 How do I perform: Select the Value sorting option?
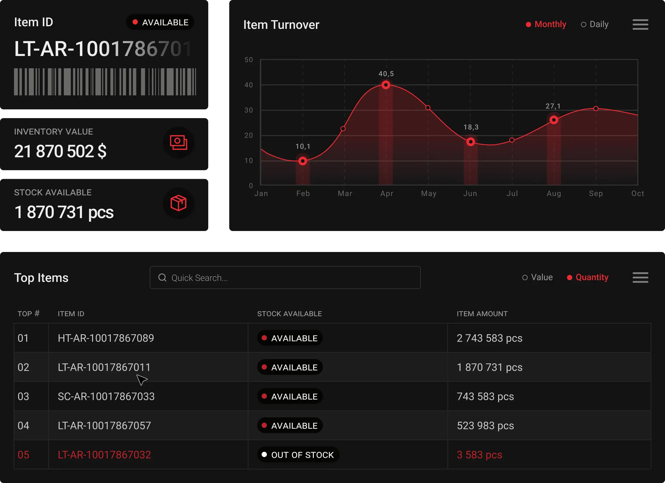537,277
